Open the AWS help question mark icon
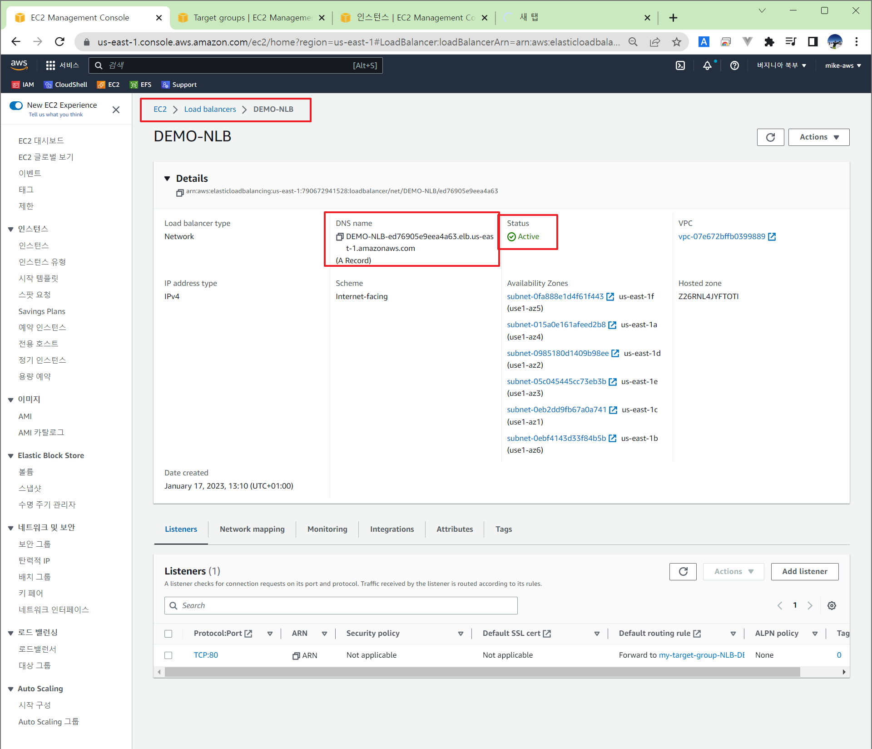The height and width of the screenshot is (749, 872). [x=734, y=65]
